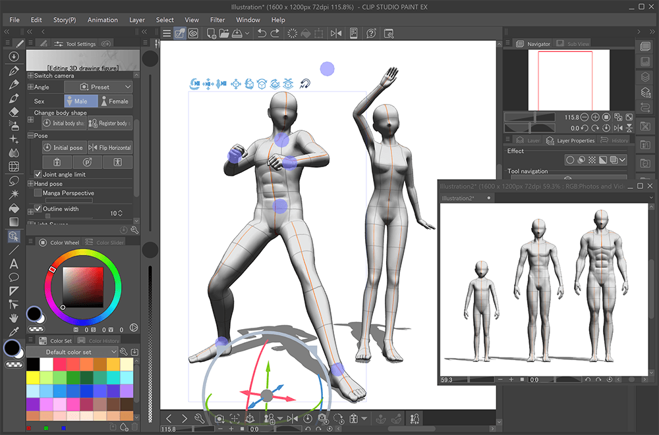This screenshot has width=659, height=435.
Task: Click wrench icon beside Default color set
Action: (x=124, y=352)
